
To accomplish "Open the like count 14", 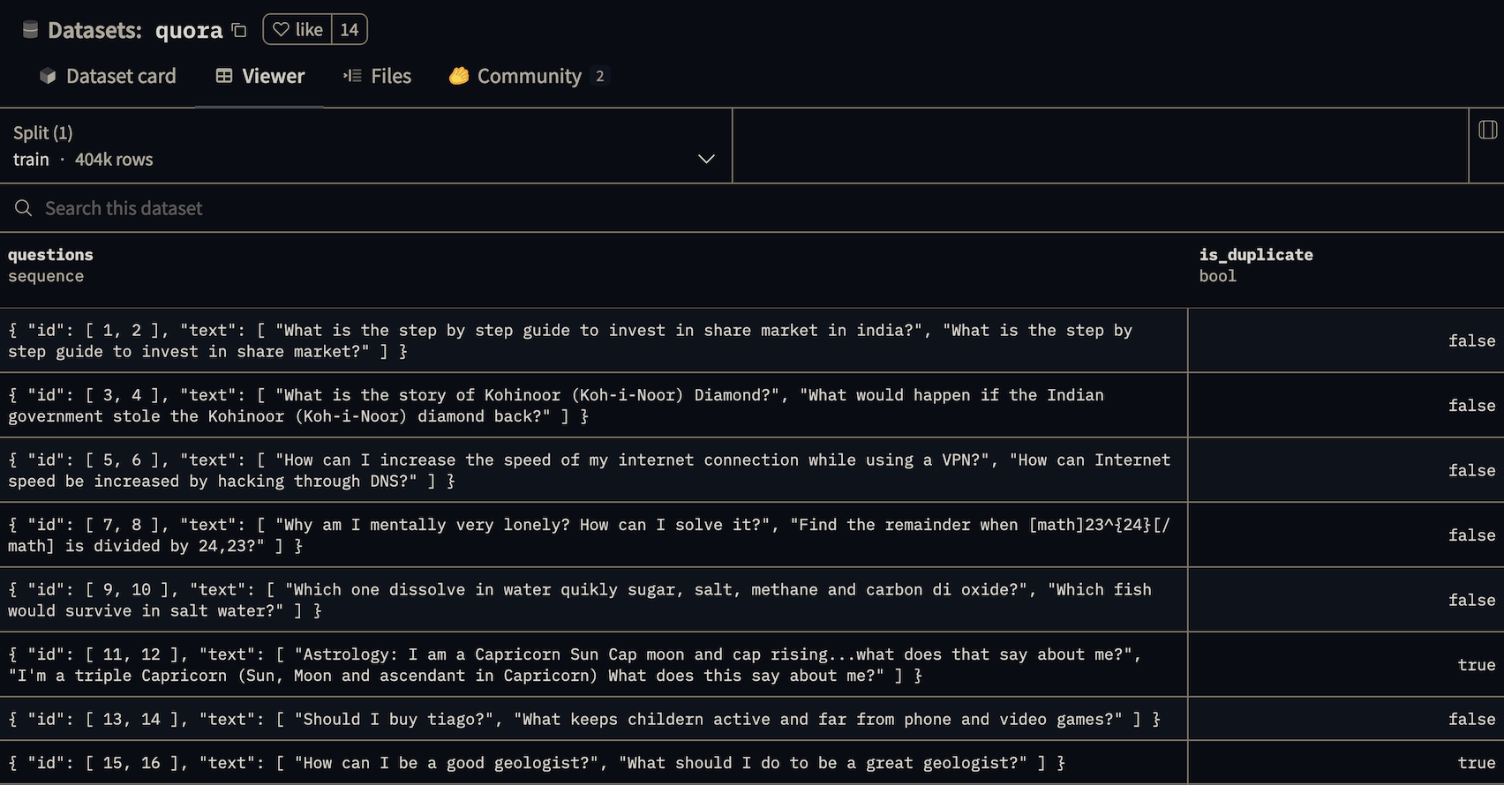I will [x=350, y=29].
